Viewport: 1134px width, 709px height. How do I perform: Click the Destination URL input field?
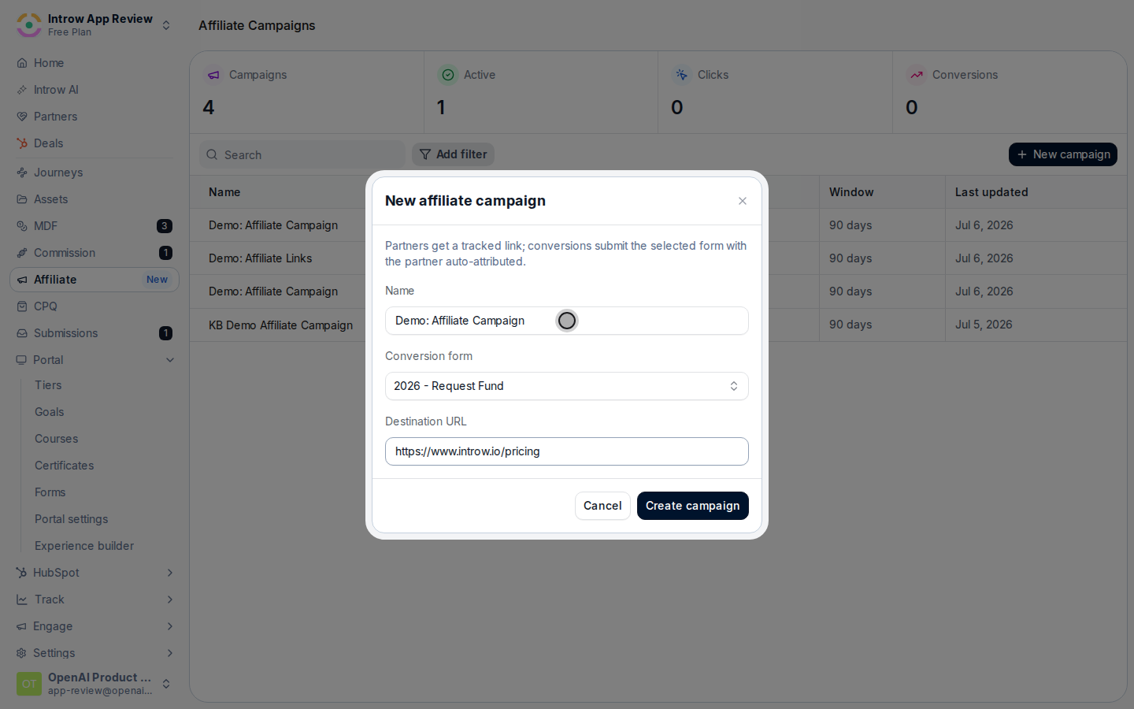point(567,451)
